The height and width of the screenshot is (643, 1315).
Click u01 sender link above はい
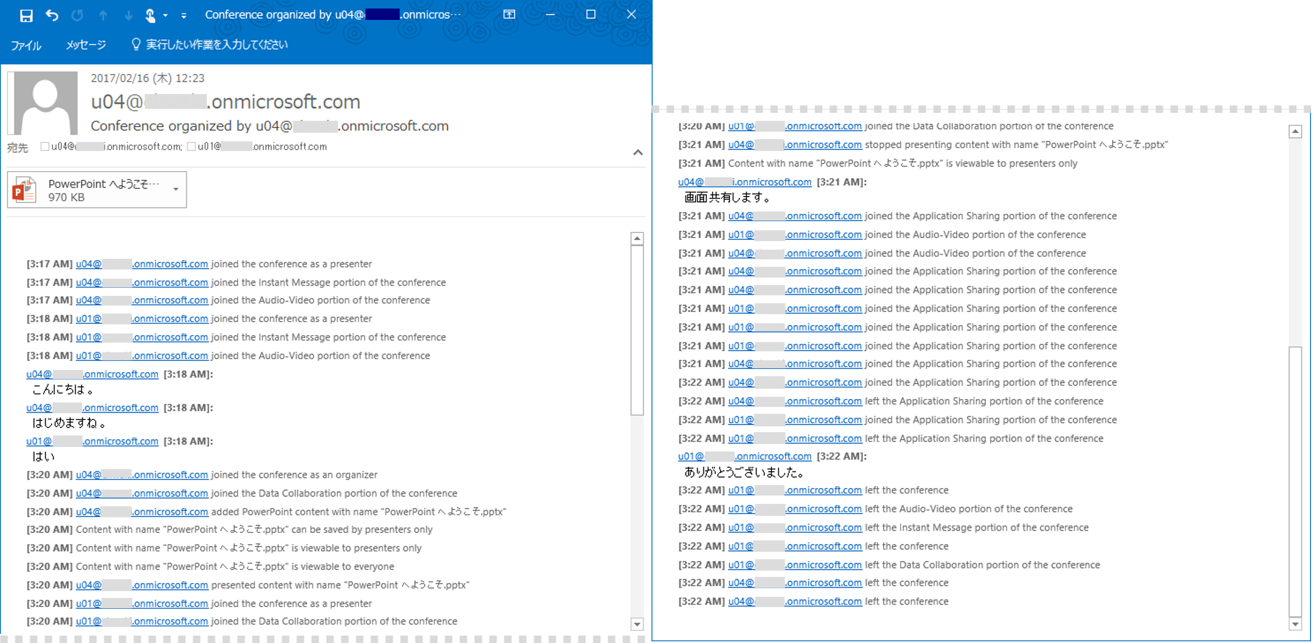(92, 441)
